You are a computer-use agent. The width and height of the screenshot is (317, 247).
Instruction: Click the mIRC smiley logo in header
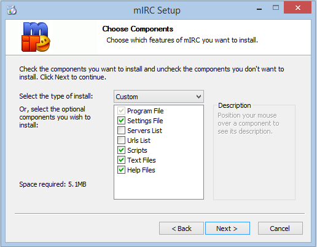tap(36, 37)
